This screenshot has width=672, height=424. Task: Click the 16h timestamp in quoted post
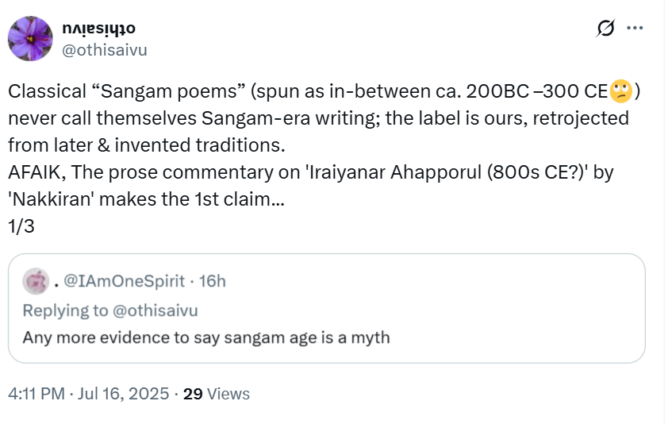[x=211, y=280]
